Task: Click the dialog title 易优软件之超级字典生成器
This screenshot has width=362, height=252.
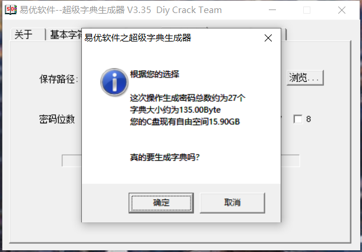Action: [138, 38]
